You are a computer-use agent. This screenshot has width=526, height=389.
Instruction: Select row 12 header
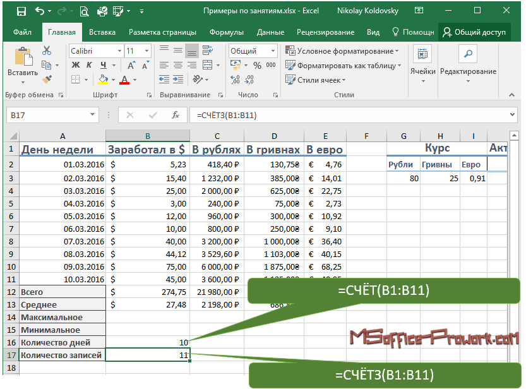click(11, 292)
